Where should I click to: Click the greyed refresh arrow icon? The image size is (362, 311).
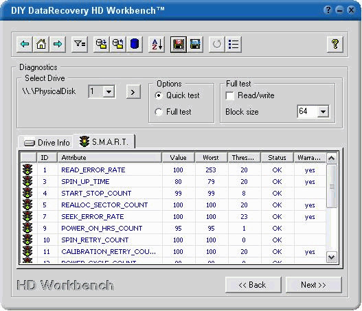(217, 44)
